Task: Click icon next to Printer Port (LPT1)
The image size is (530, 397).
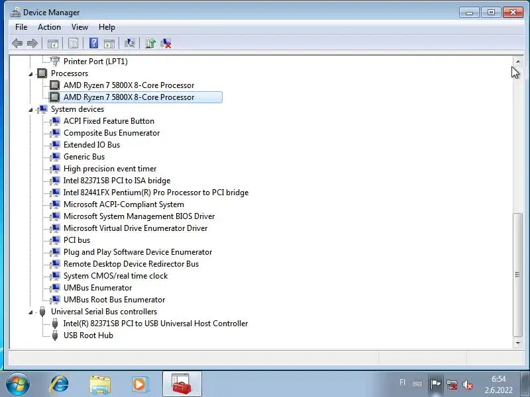Action: coord(55,61)
